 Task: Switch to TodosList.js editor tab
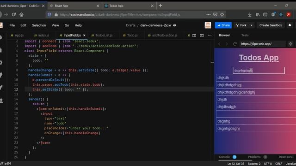(102, 36)
